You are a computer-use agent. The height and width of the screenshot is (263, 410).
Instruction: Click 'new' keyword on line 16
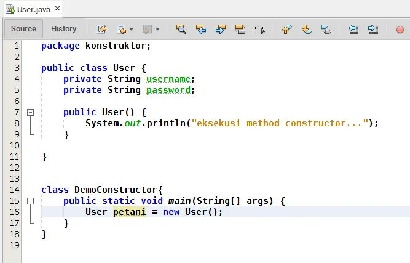coord(171,212)
